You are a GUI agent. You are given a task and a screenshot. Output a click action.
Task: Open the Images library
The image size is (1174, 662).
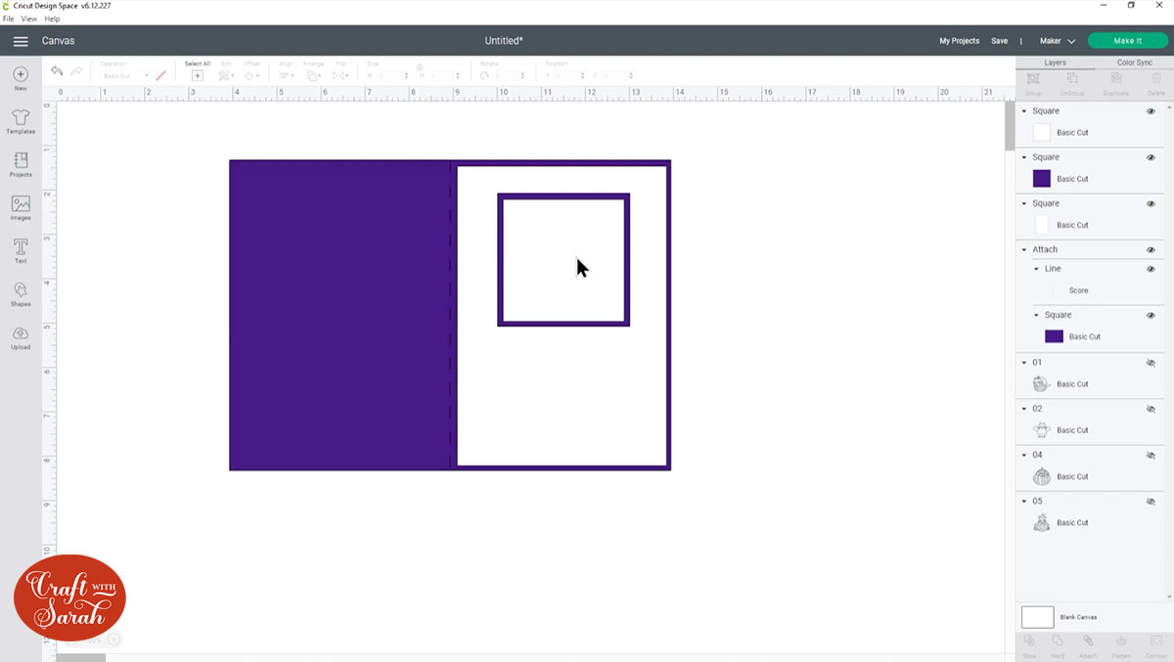(21, 207)
